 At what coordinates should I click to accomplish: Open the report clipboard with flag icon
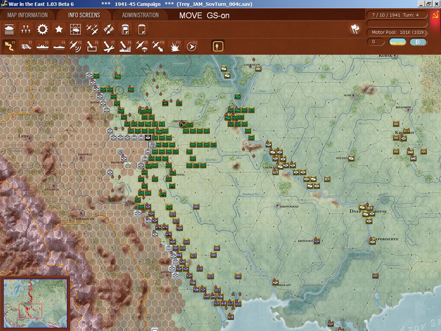click(125, 29)
